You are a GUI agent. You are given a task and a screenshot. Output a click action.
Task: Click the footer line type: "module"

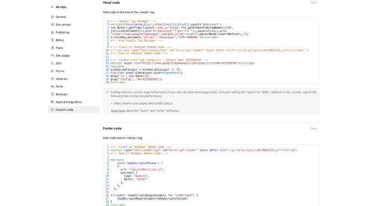(137, 176)
